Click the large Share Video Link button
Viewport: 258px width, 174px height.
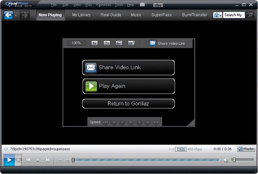coord(128,67)
